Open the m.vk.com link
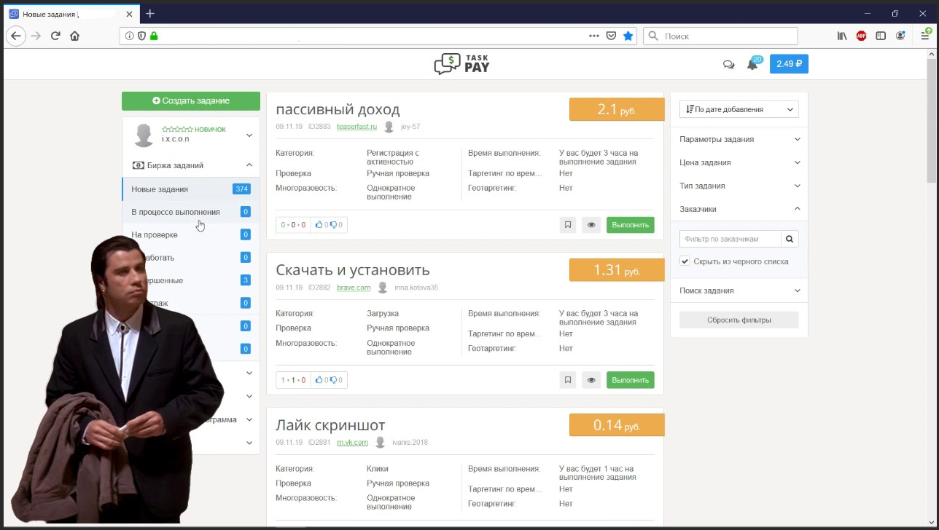Viewport: 939px width, 530px height. point(352,443)
